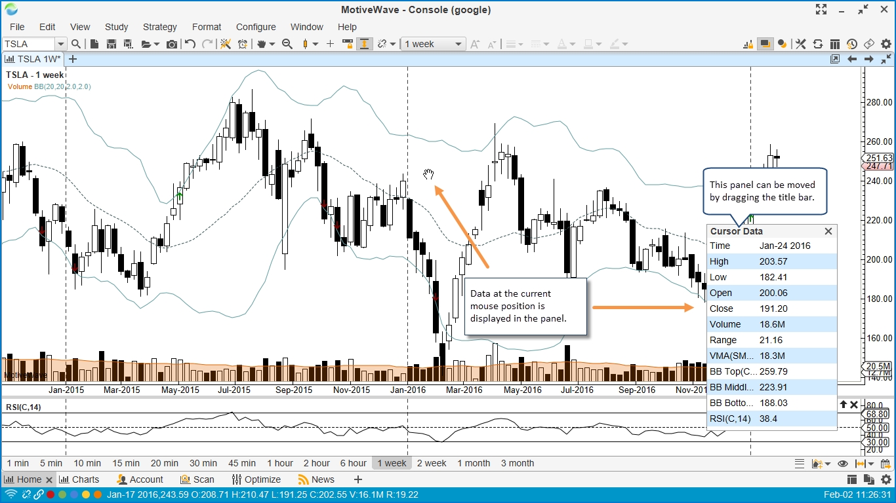Select the 2 week bar size
This screenshot has height=503, width=896.
pos(432,463)
